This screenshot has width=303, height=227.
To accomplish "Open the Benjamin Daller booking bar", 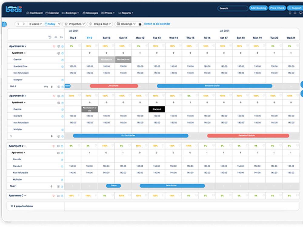I will 215,86.
